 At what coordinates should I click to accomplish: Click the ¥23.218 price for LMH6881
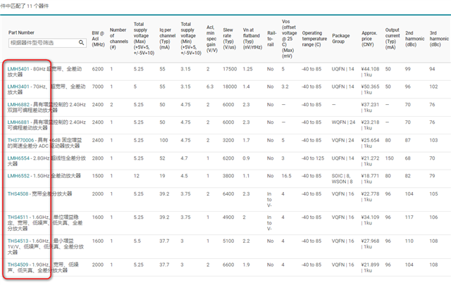pos(370,122)
